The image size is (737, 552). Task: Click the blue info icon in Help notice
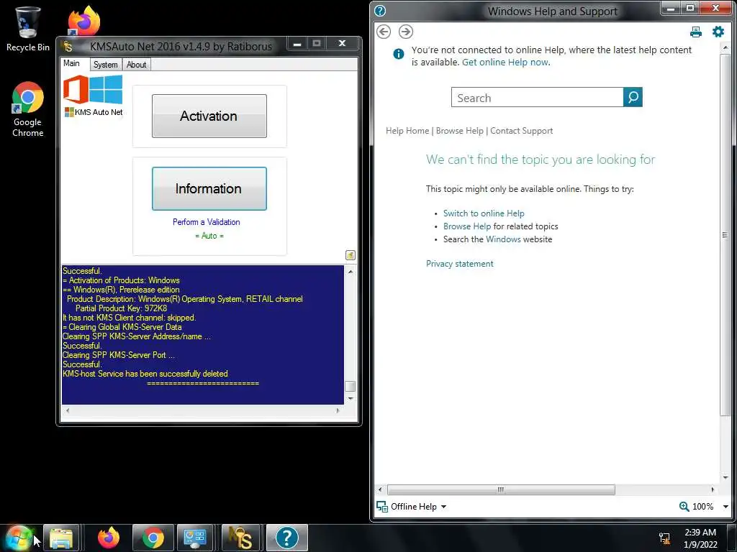[399, 53]
